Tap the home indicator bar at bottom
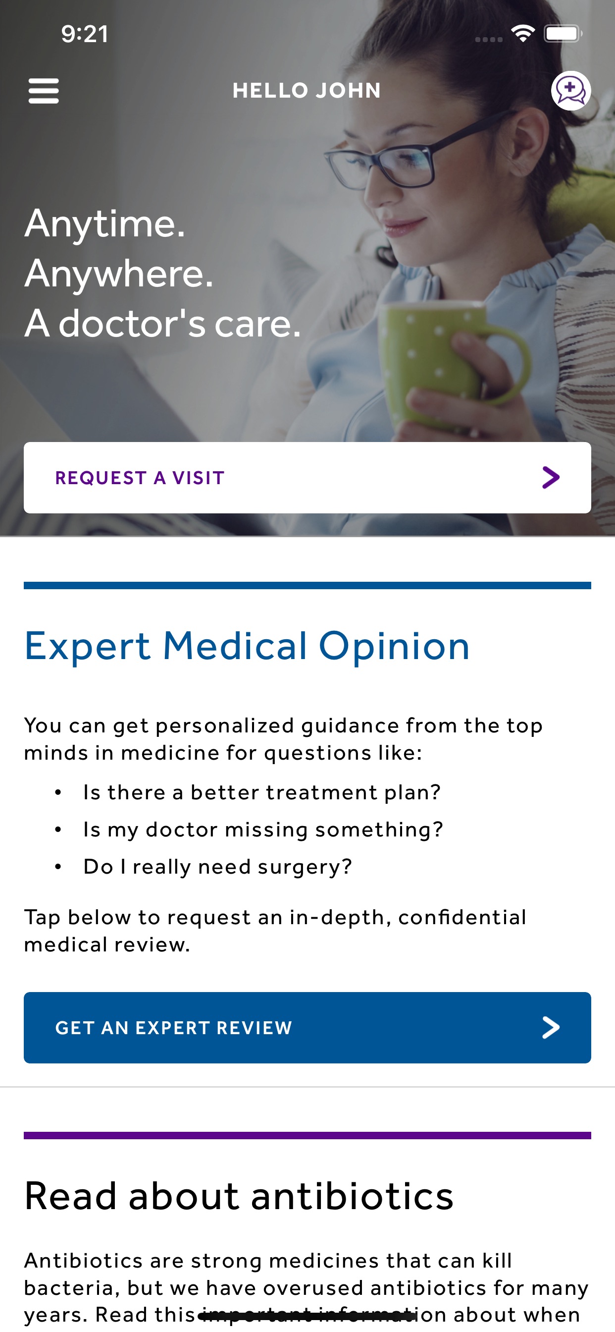This screenshot has height=1332, width=615. [x=307, y=1316]
